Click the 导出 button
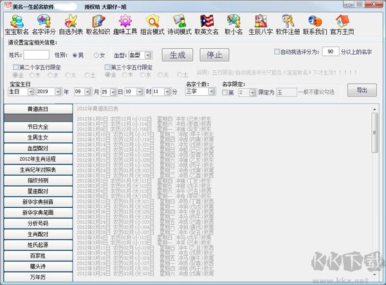Screen dimensions: 386x285 [362, 90]
